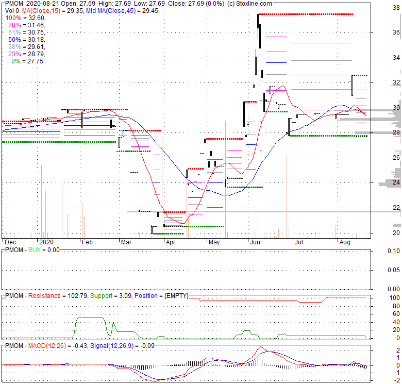The height and width of the screenshot is (384, 402).
Task: Click the 'Resistance' indicator label
Action: [44, 295]
